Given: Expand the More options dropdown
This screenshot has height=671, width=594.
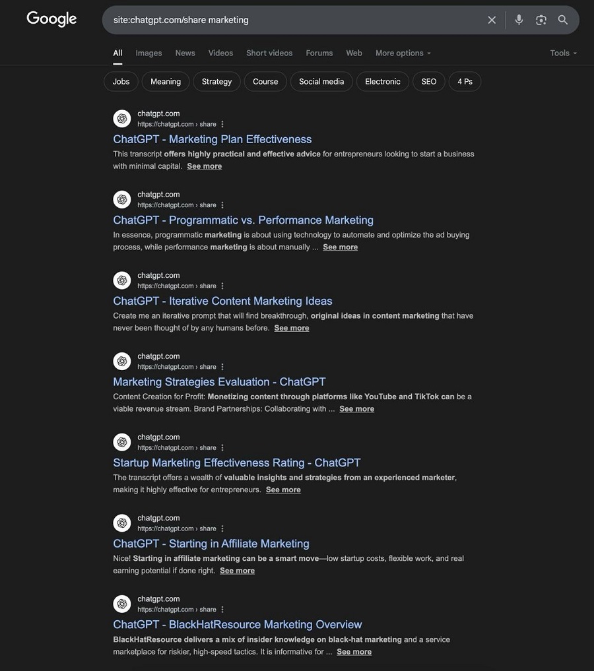Looking at the screenshot, I should click(403, 53).
